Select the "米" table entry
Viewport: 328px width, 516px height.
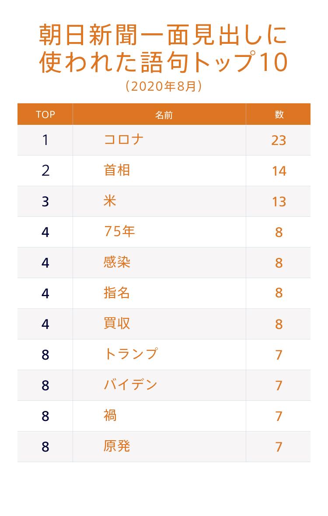point(110,201)
